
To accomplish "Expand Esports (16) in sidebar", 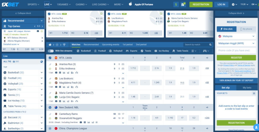I will click(42, 89).
